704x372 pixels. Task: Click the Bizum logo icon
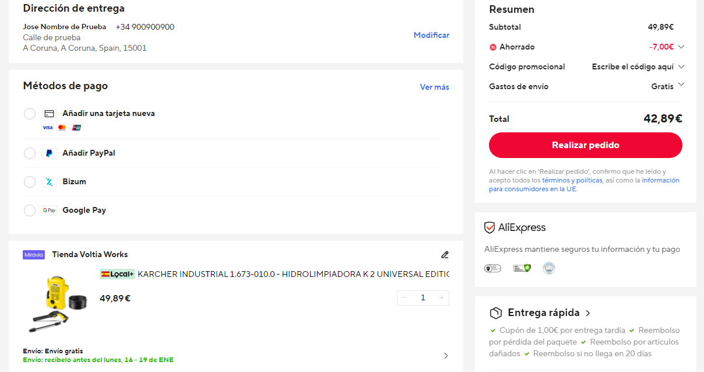(x=50, y=182)
